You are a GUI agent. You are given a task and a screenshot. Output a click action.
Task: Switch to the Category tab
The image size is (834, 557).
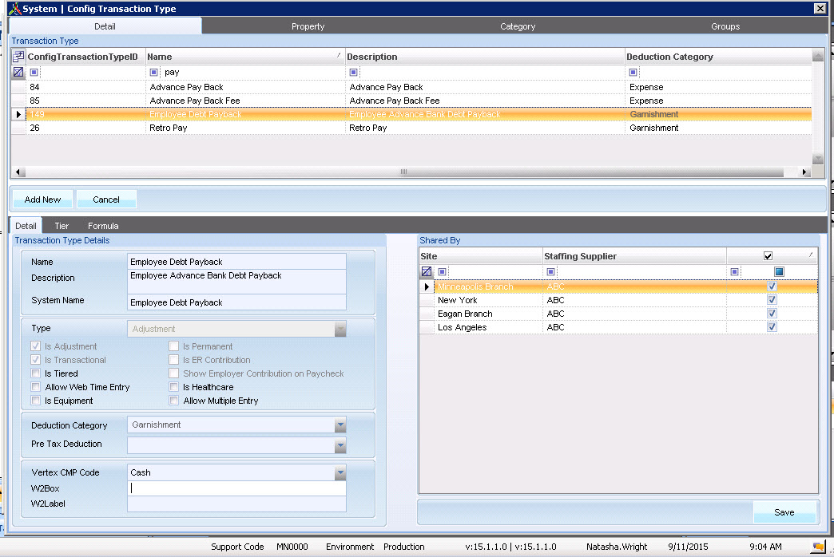pyautogui.click(x=518, y=26)
